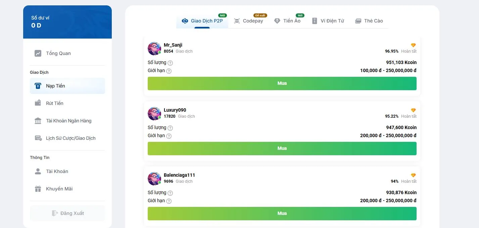Buy Kcoin from Luxury090 with Mua
Image resolution: width=479 pixels, height=228 pixels.
tap(282, 148)
